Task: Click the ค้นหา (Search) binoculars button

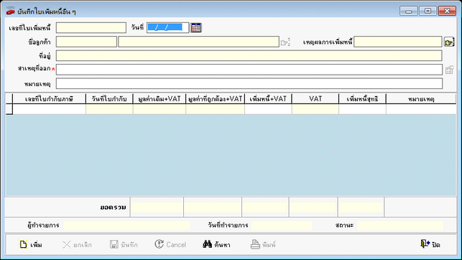Action: (216, 244)
